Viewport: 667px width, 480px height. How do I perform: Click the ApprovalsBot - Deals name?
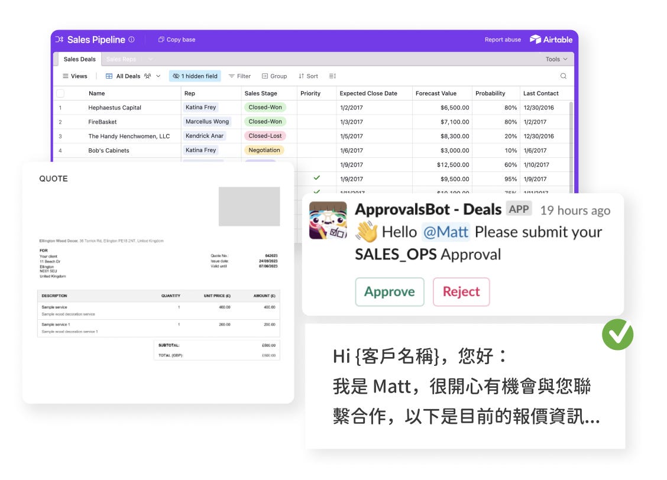(x=428, y=210)
